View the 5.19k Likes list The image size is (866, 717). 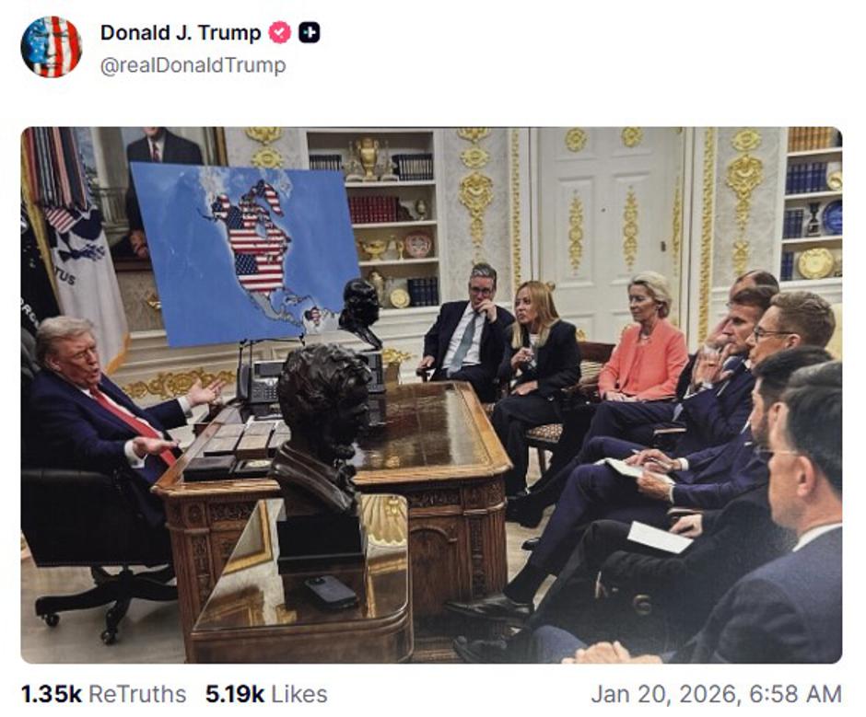pos(266,694)
